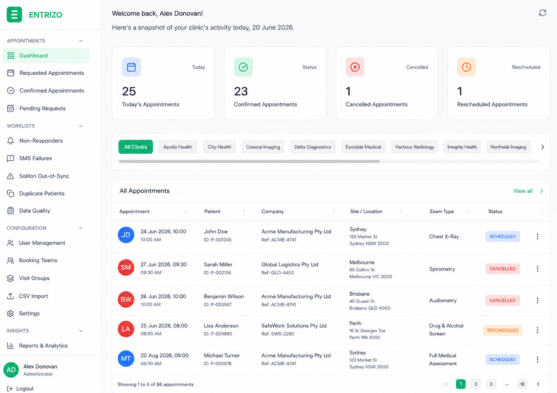Click the current page 1 button
557x393 pixels.
pyautogui.click(x=461, y=384)
